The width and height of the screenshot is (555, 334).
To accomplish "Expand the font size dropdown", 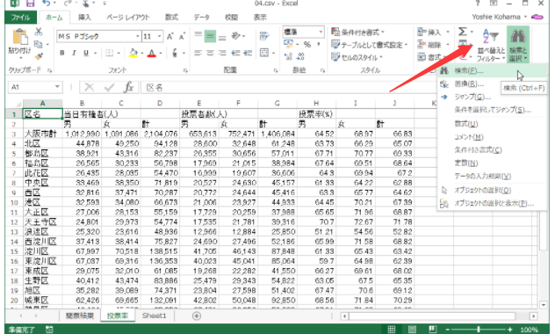I will tap(159, 37).
